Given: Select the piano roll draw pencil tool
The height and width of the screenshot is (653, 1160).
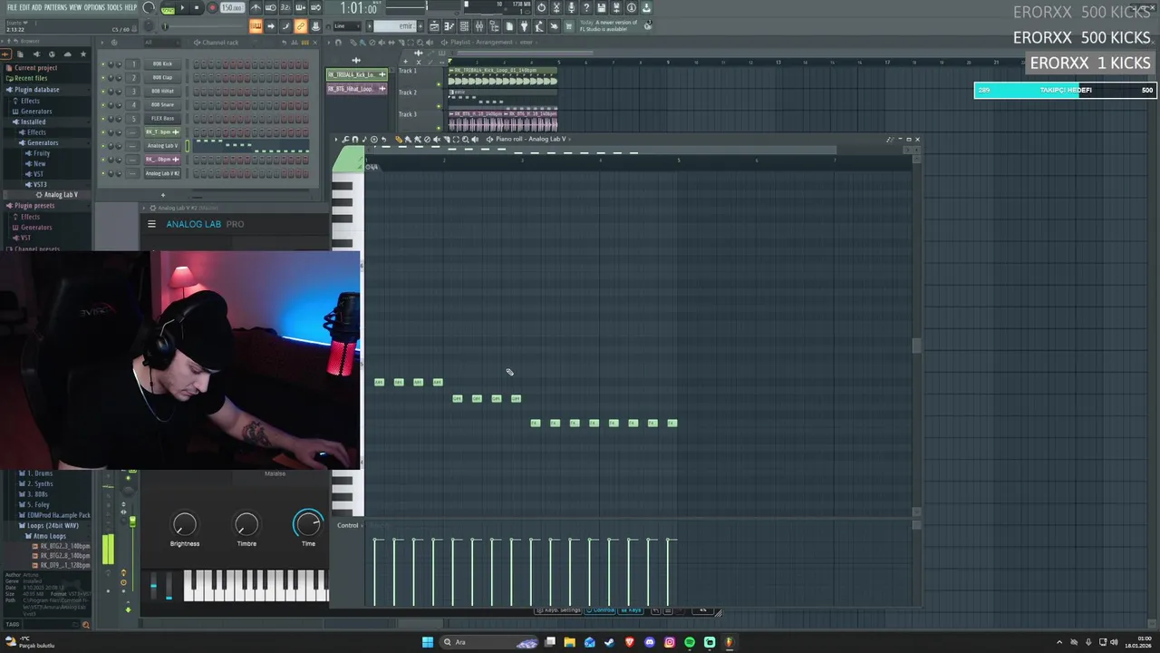Looking at the screenshot, I should (x=399, y=139).
